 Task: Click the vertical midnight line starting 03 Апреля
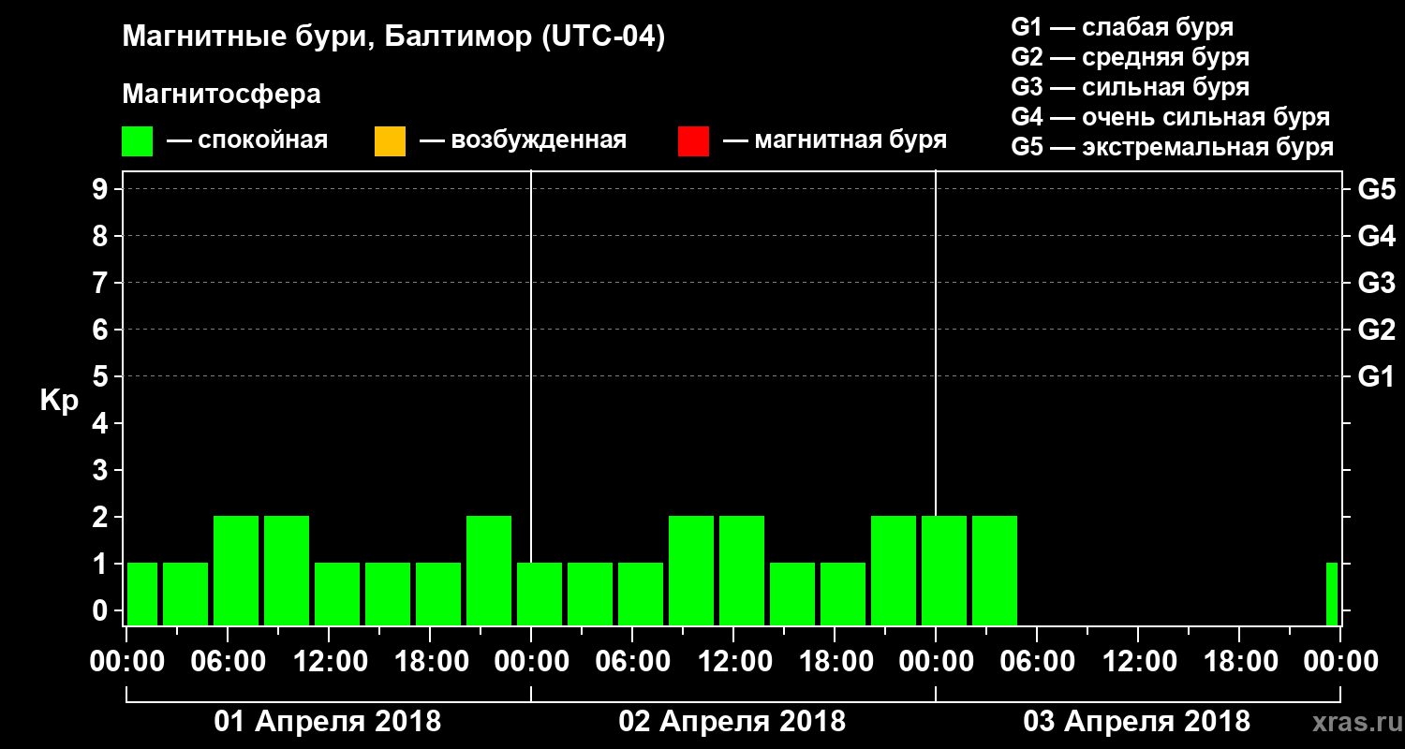point(936,398)
